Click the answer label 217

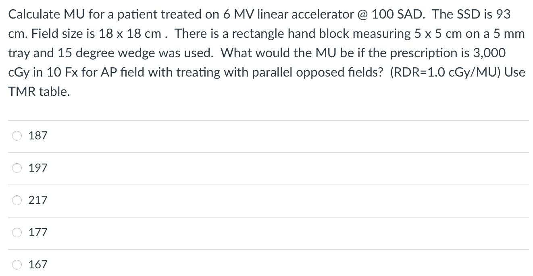click(38, 200)
